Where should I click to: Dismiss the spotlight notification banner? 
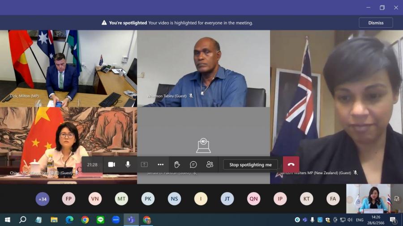pyautogui.click(x=375, y=23)
